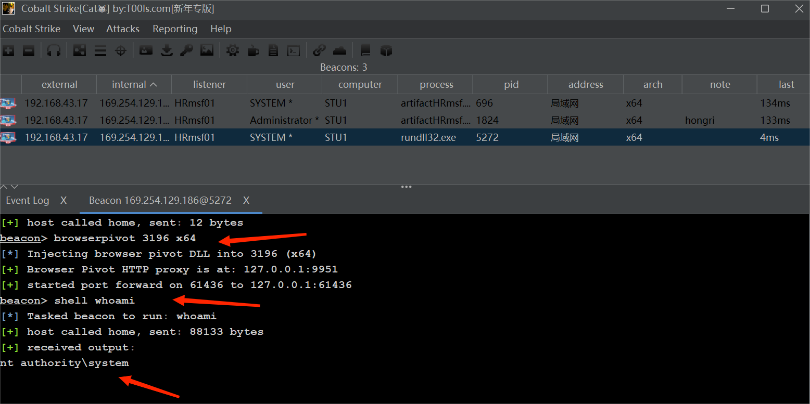The width and height of the screenshot is (810, 404).
Task: Sort sessions by the user column header
Action: click(285, 85)
